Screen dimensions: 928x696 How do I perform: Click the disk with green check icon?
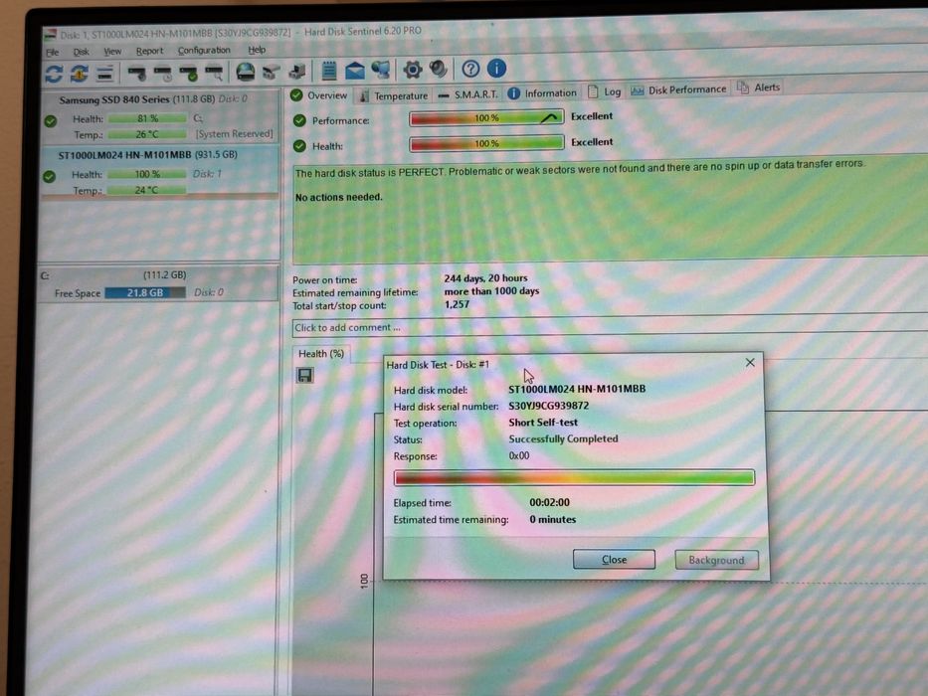pyautogui.click(x=188, y=74)
